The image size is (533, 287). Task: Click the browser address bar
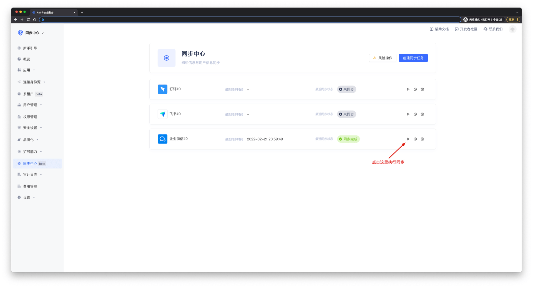(x=250, y=20)
